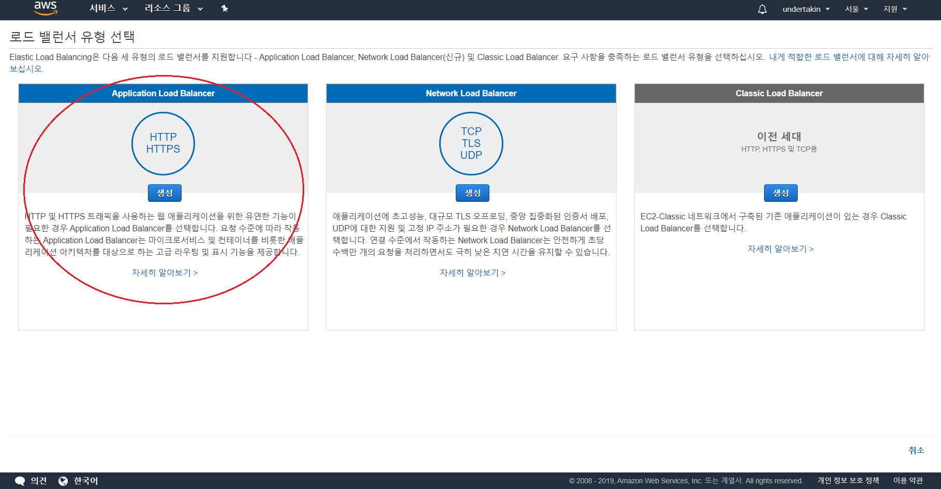The width and height of the screenshot is (941, 489).
Task: Create an Application Load Balancer
Action: point(165,193)
